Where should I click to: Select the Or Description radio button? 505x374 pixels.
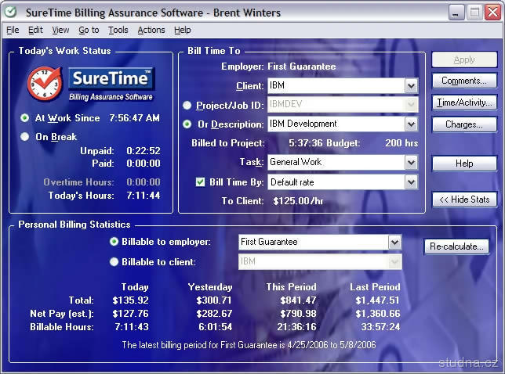(187, 124)
